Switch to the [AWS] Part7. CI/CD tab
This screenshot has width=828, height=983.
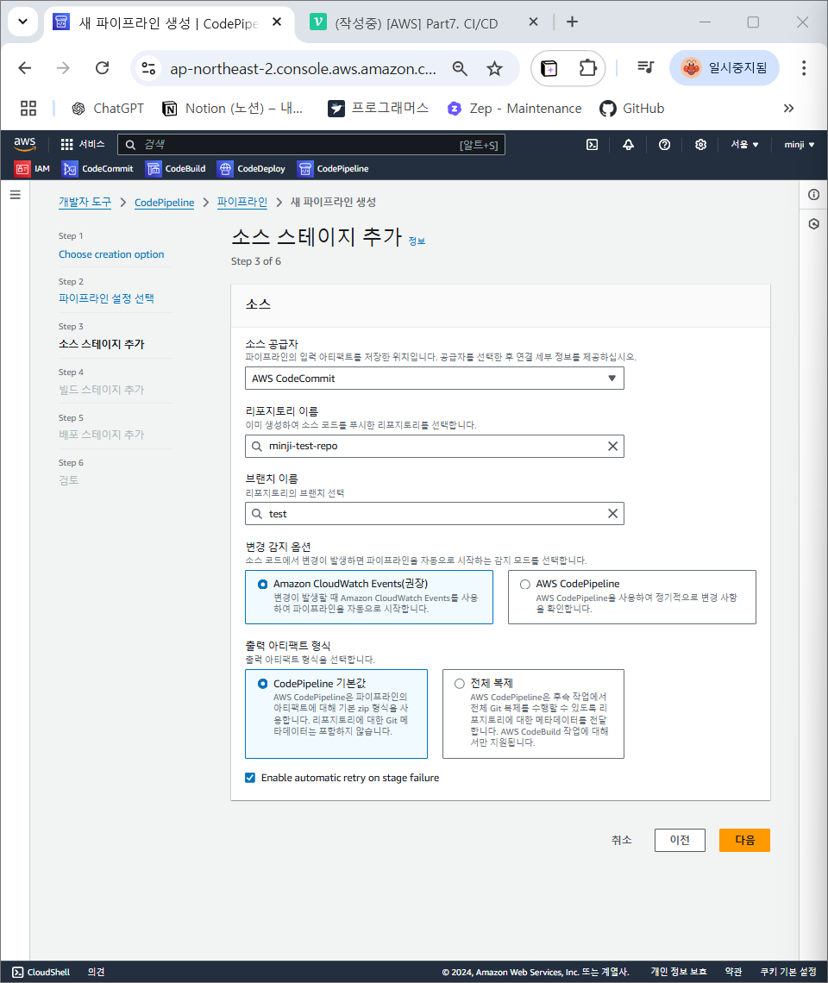point(417,23)
